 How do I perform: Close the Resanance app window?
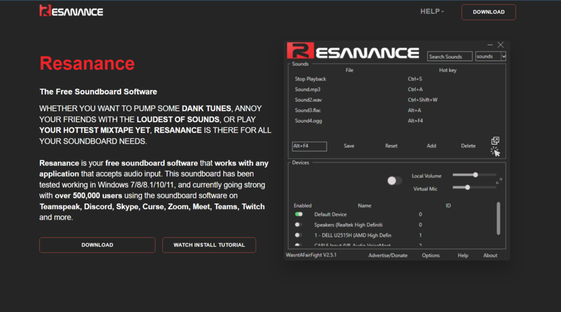tap(501, 45)
